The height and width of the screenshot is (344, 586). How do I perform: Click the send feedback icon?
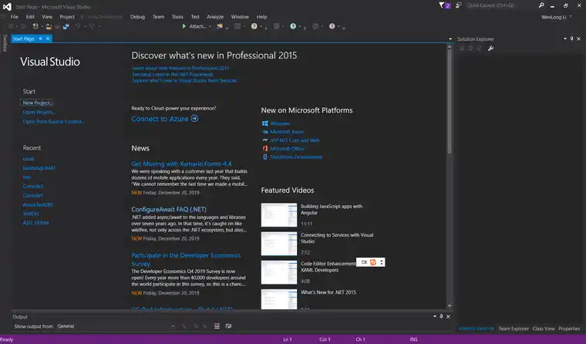pos(459,5)
